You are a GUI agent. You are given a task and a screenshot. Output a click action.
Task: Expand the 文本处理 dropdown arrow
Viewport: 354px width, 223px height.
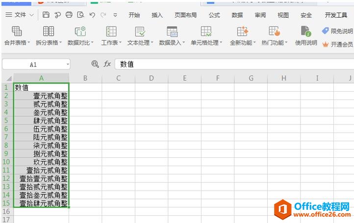tap(152, 43)
